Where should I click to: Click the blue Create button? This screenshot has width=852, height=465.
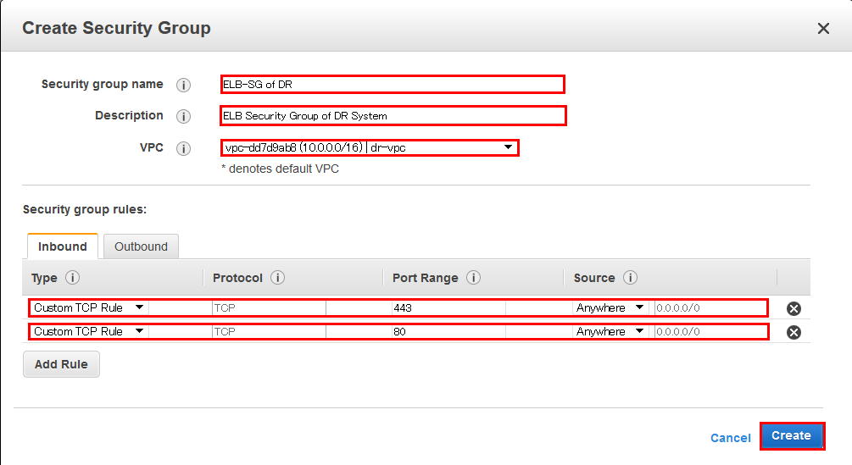pyautogui.click(x=791, y=435)
